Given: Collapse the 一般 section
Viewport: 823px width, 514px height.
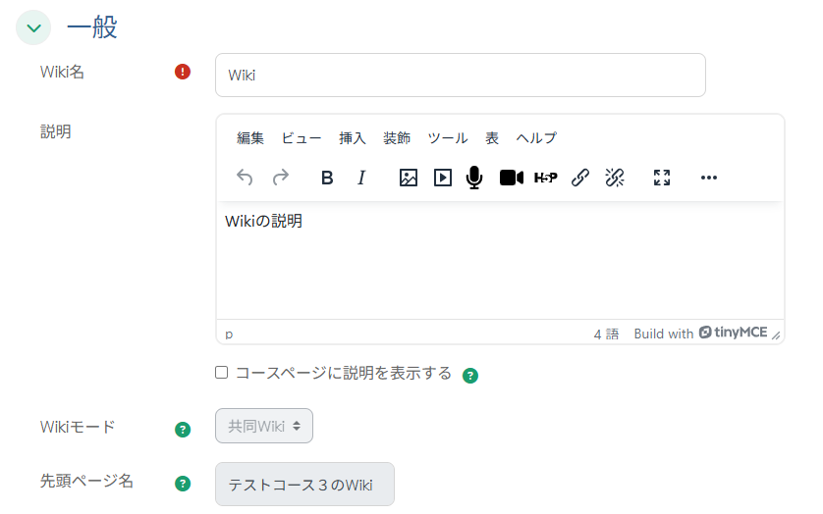Looking at the screenshot, I should (x=33, y=27).
